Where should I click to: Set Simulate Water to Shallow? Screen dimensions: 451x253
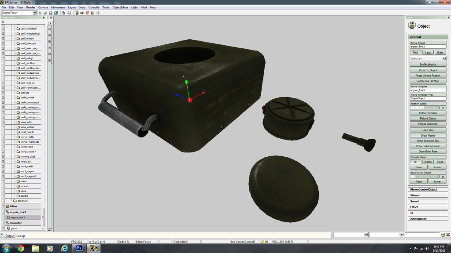coord(428,162)
